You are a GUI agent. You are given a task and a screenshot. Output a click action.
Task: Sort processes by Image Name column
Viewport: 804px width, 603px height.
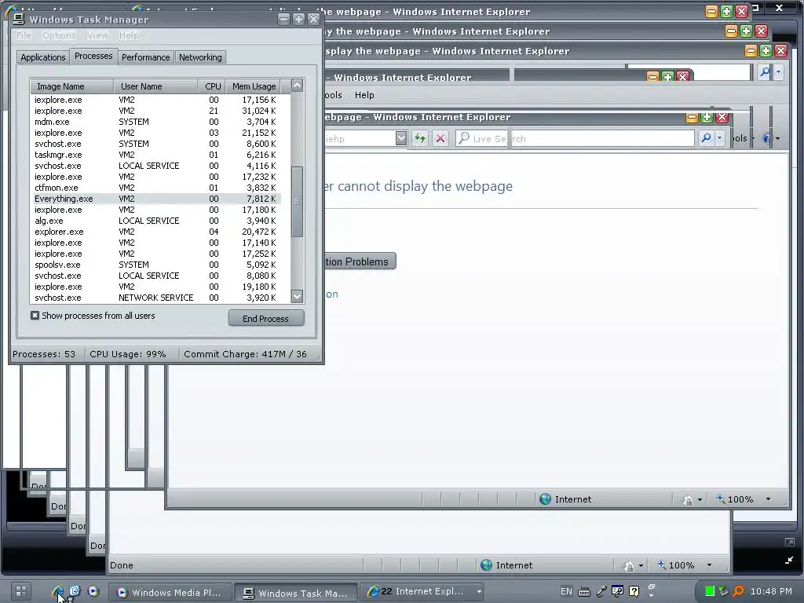coord(71,86)
